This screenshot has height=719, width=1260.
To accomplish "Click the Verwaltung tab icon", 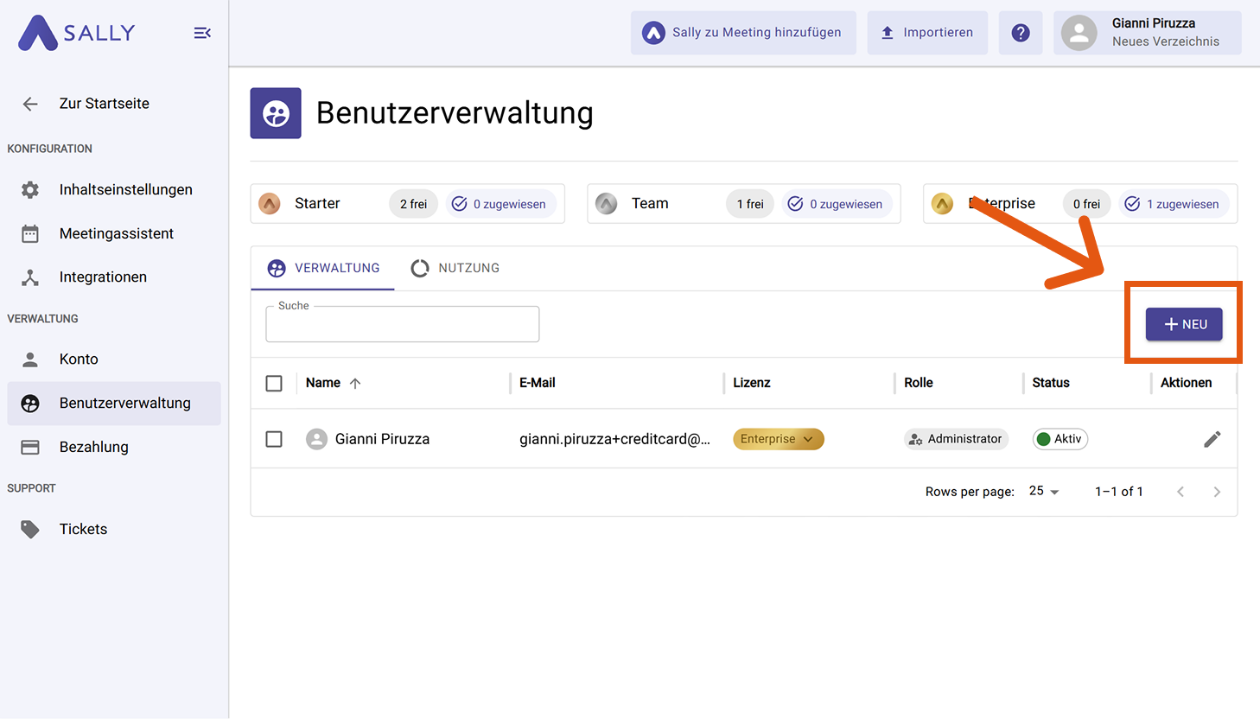I will 277,268.
